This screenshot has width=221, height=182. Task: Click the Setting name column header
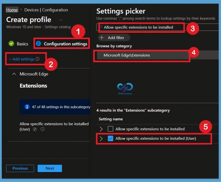(111, 119)
